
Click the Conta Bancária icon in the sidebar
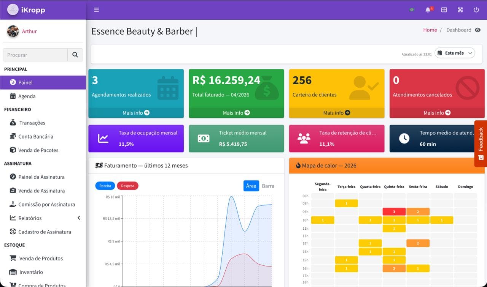(x=13, y=136)
